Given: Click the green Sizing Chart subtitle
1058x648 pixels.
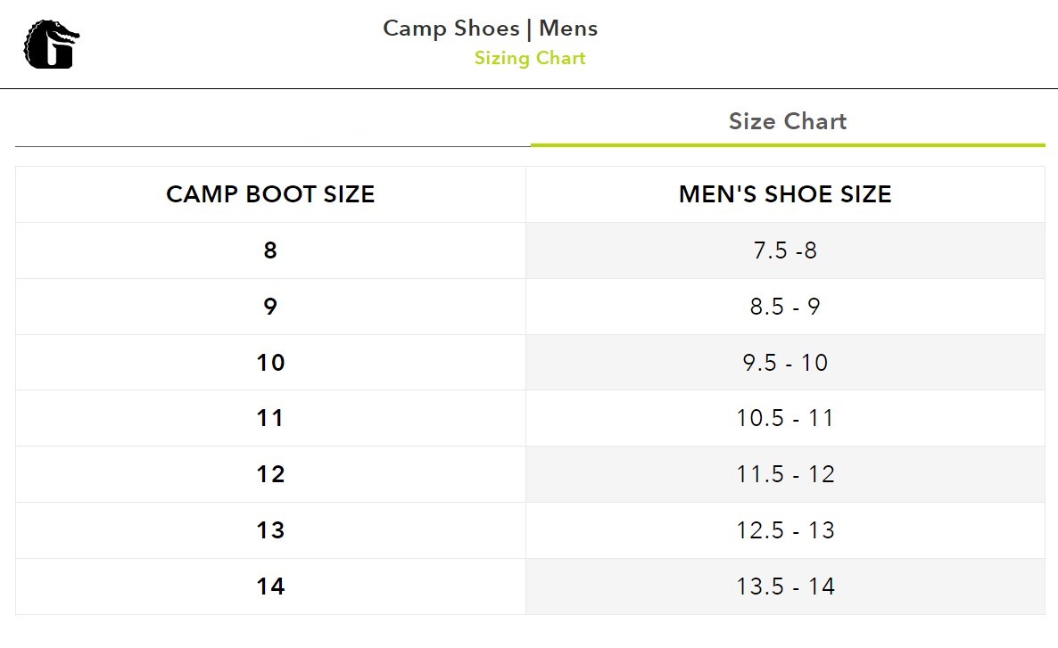Looking at the screenshot, I should coord(530,58).
